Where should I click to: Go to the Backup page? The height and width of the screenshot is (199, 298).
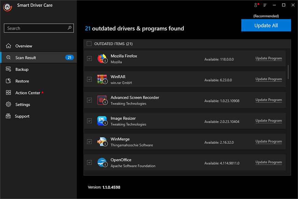tap(22, 69)
